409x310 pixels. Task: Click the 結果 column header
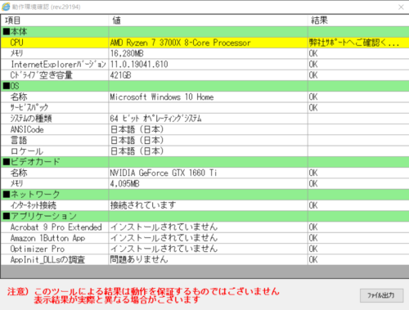(319, 20)
